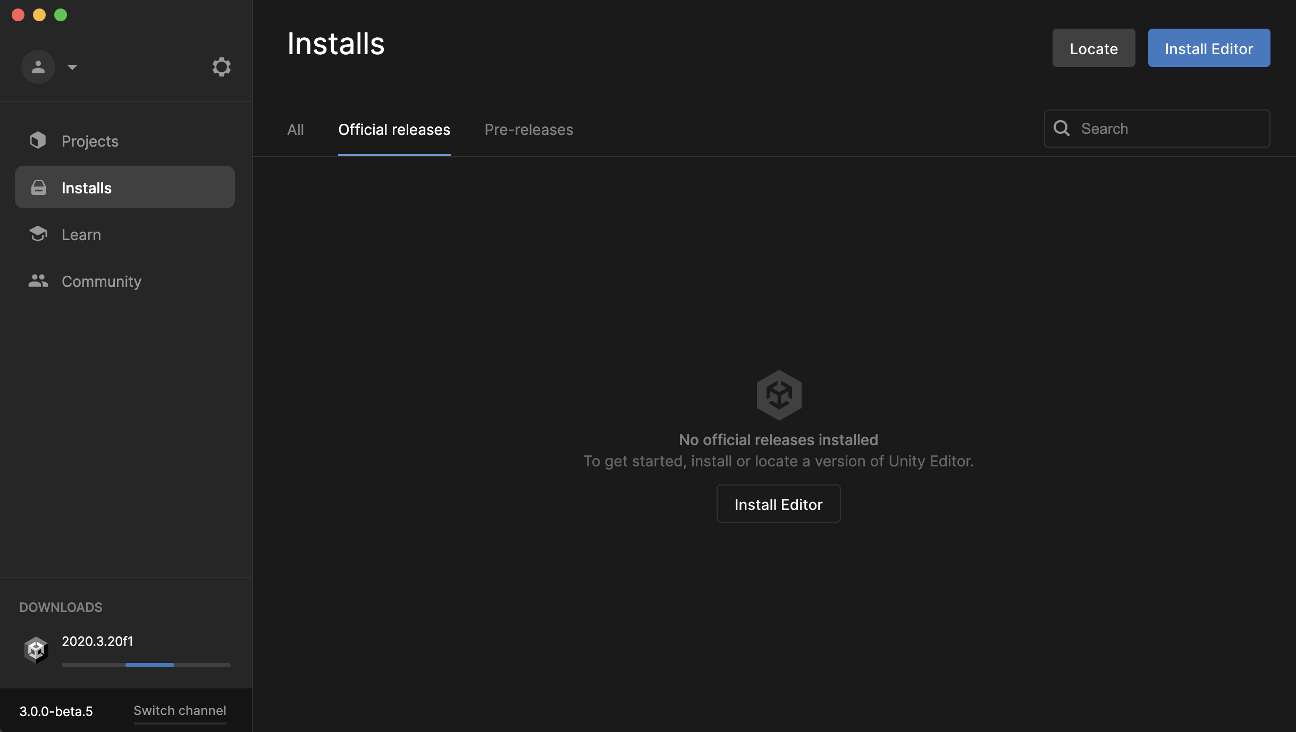This screenshot has width=1296, height=732.
Task: Select the Official releases tab
Action: (x=394, y=130)
